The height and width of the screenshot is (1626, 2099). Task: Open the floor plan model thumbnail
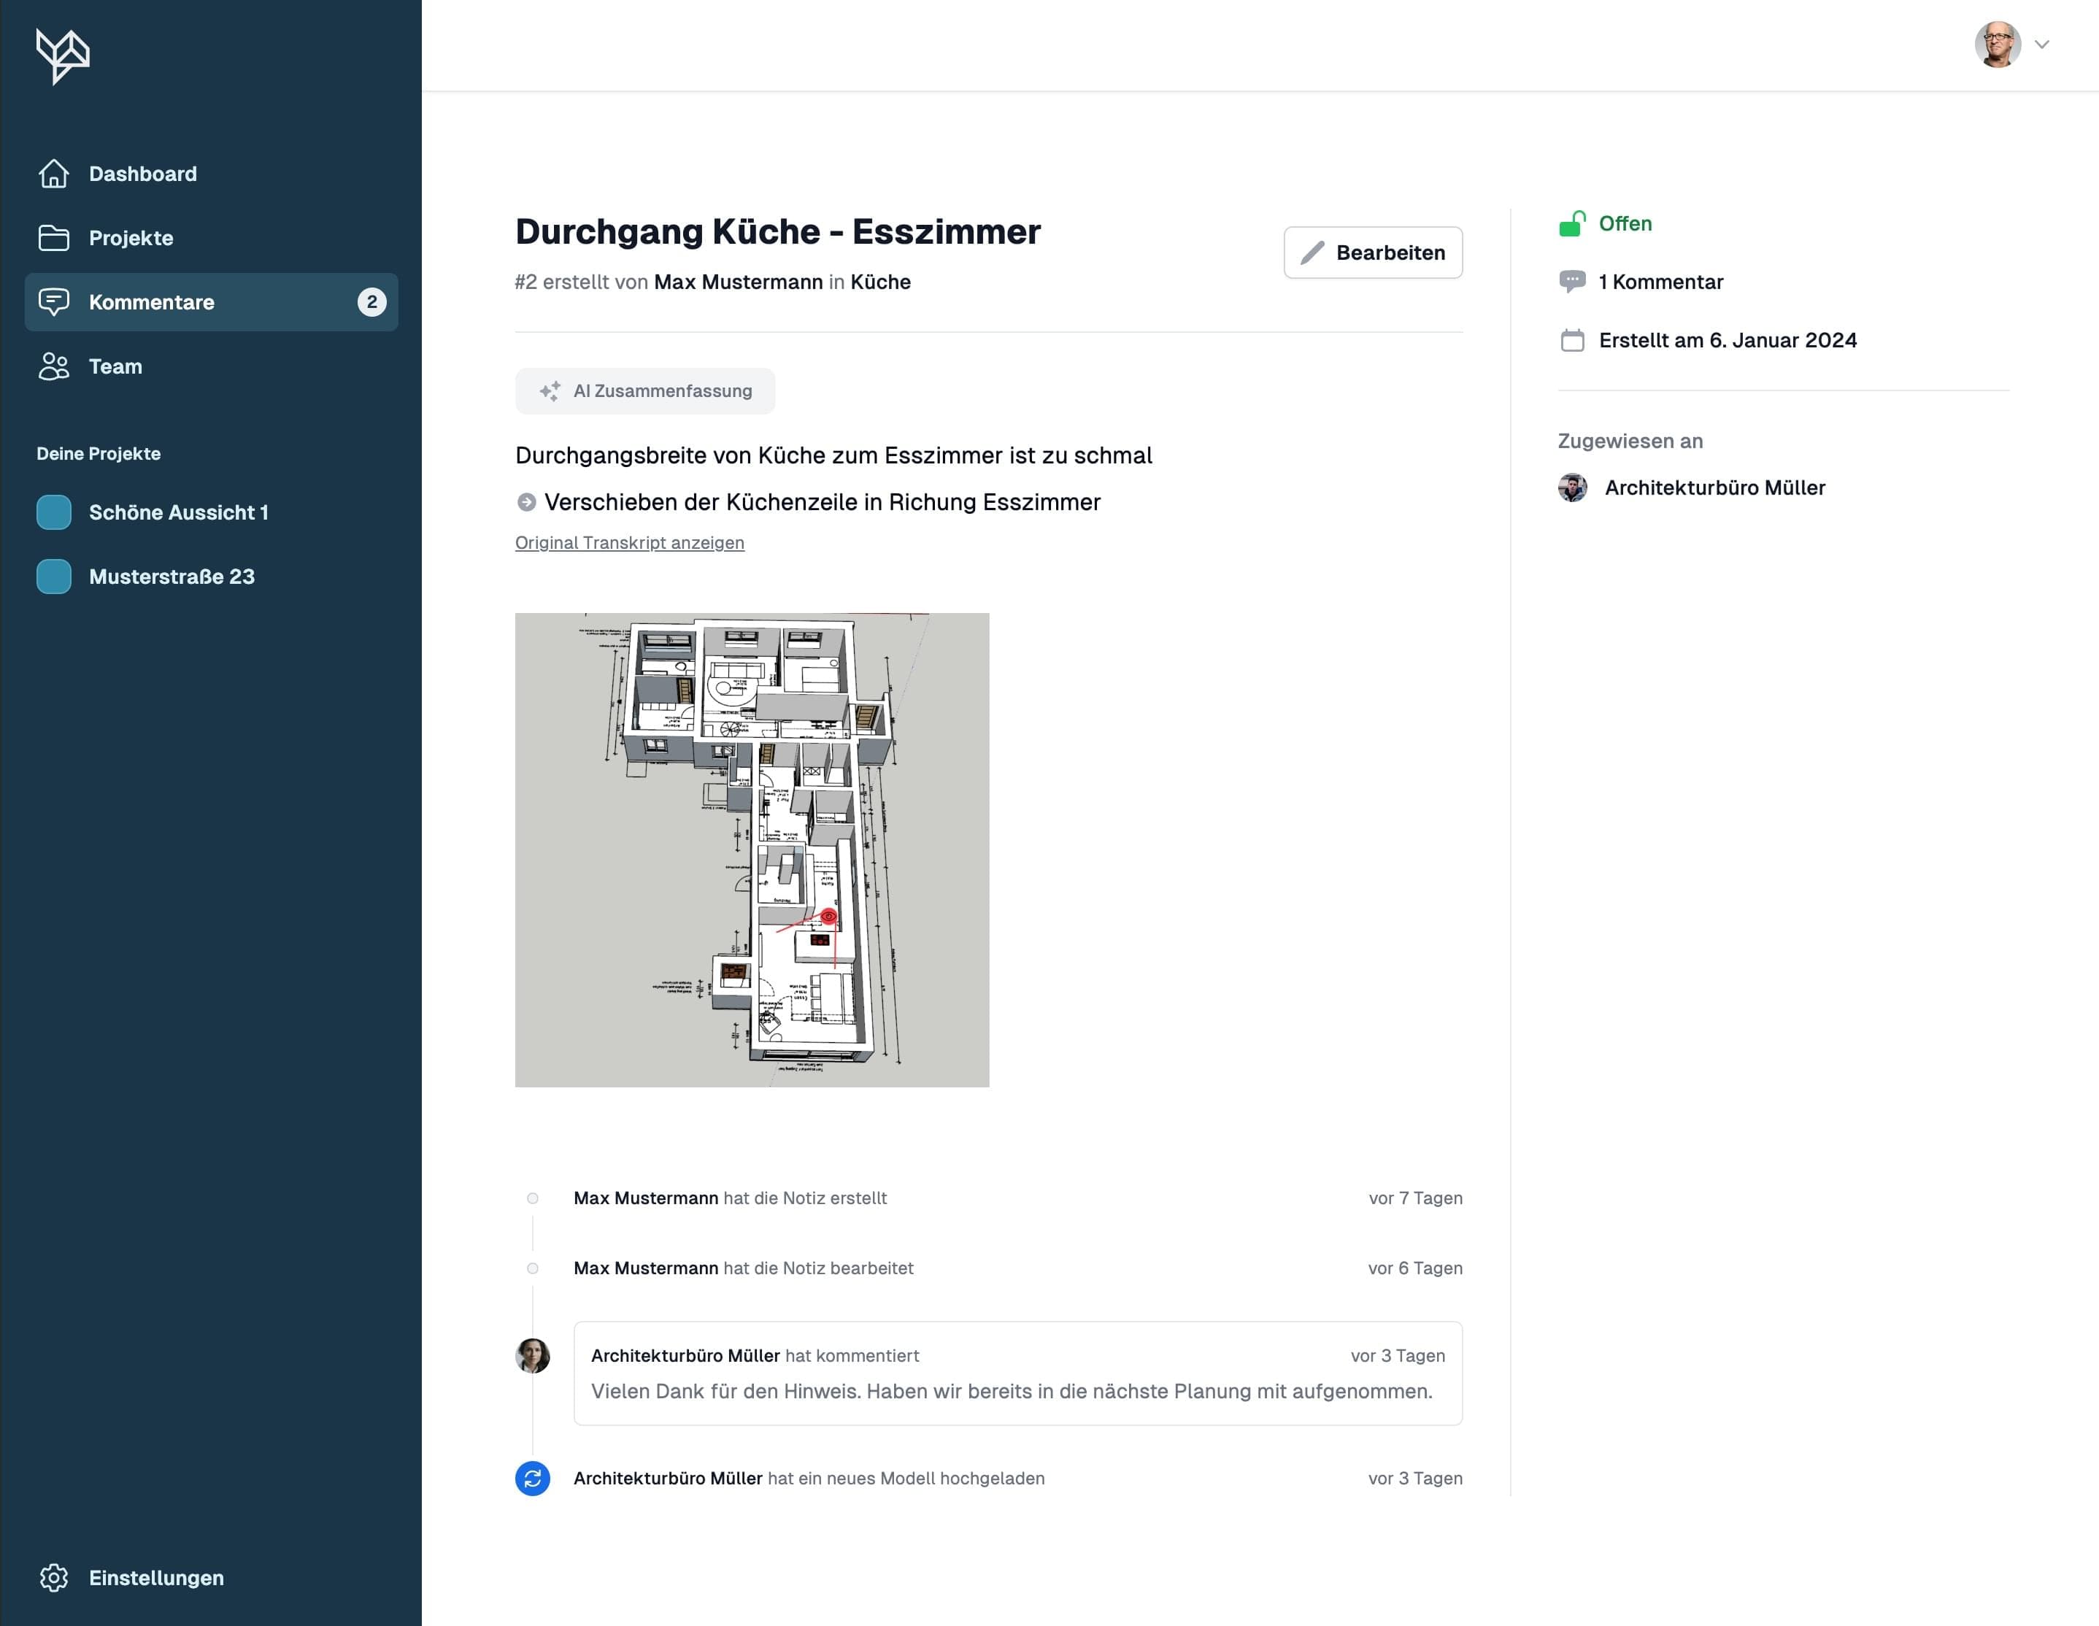click(752, 849)
